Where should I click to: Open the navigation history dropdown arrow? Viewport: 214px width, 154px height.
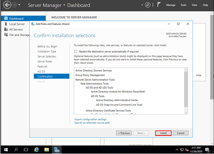tap(19, 5)
